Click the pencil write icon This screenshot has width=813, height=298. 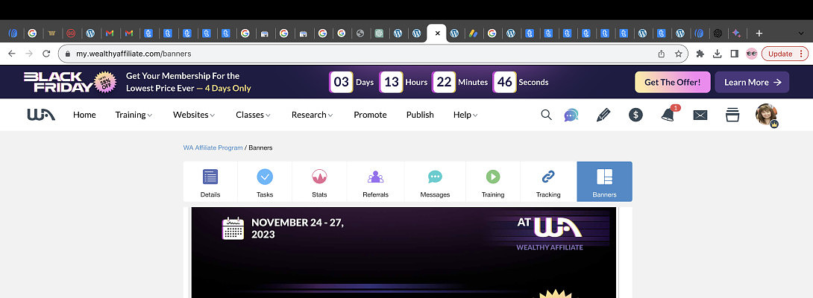603,115
